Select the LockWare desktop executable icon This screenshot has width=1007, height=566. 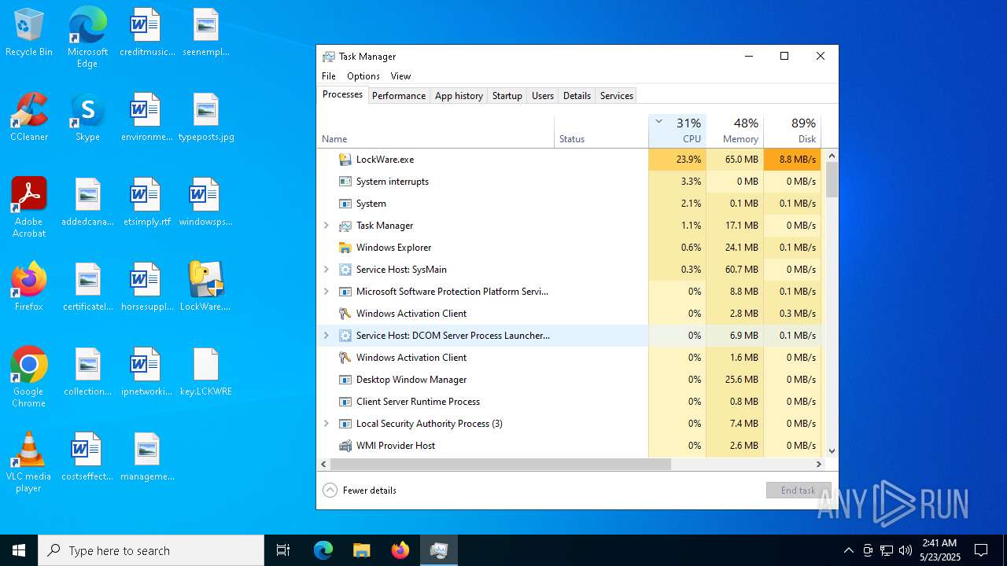[205, 287]
